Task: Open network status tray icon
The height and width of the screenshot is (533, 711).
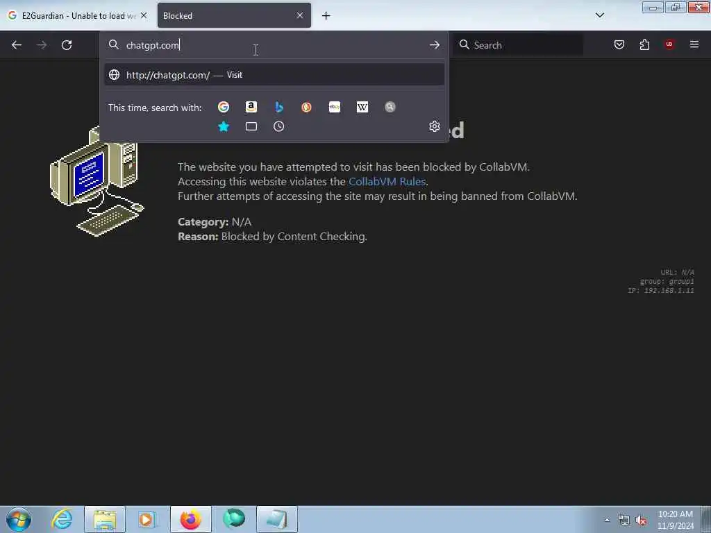Action: pyautogui.click(x=624, y=521)
